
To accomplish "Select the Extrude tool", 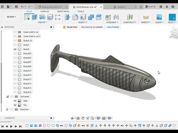I will tap(34, 17).
